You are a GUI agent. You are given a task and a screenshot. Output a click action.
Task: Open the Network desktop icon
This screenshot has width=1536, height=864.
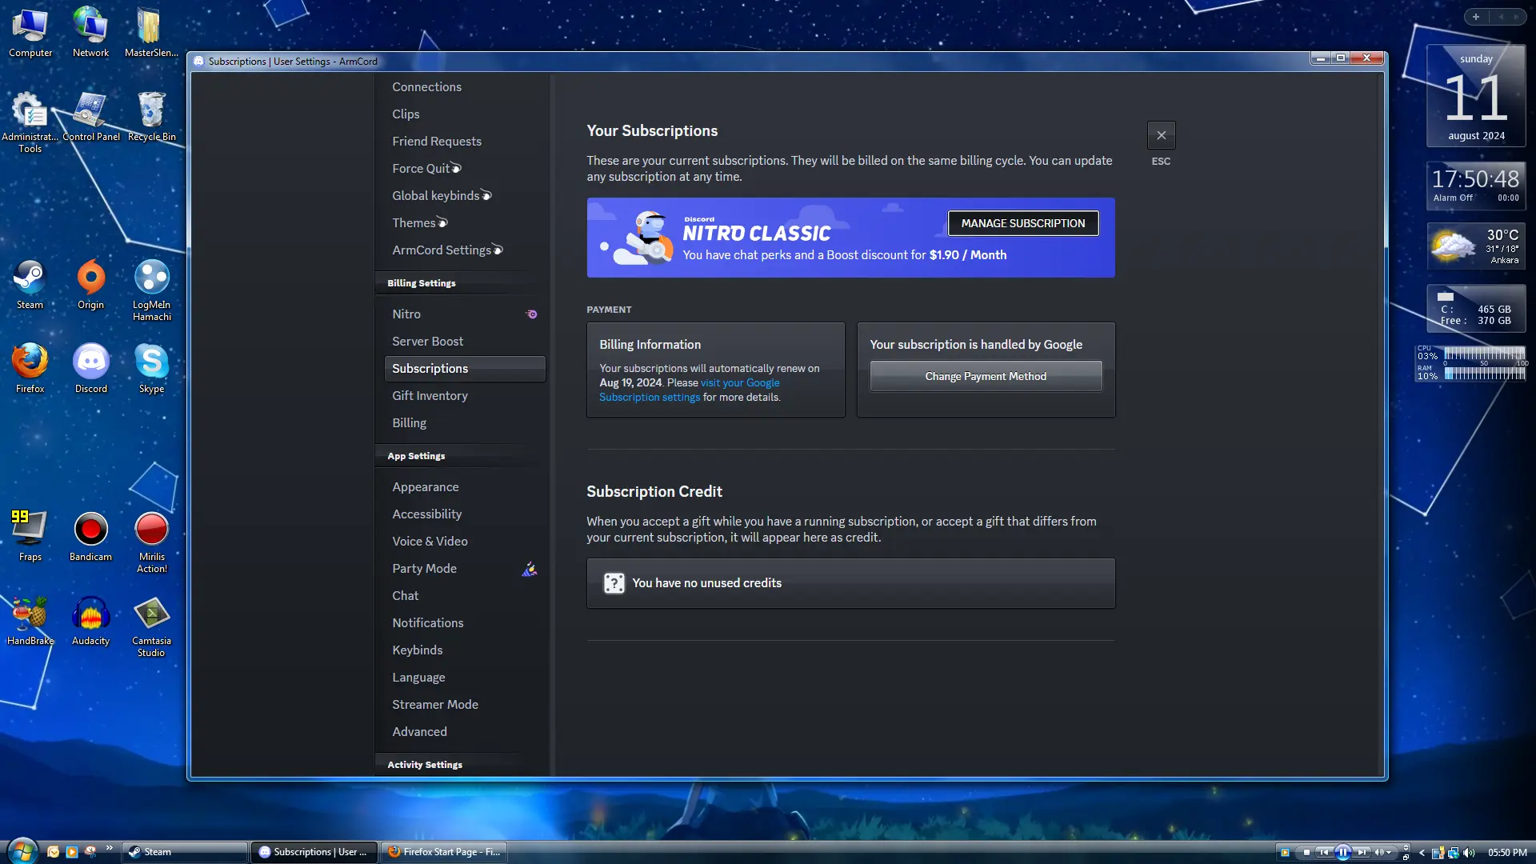(x=90, y=32)
